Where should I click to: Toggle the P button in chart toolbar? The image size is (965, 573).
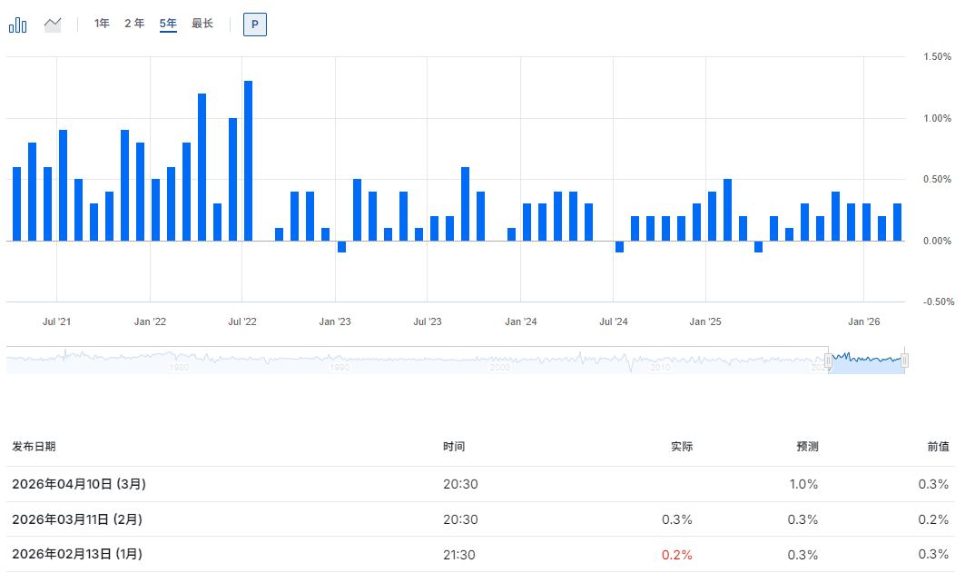coord(254,25)
